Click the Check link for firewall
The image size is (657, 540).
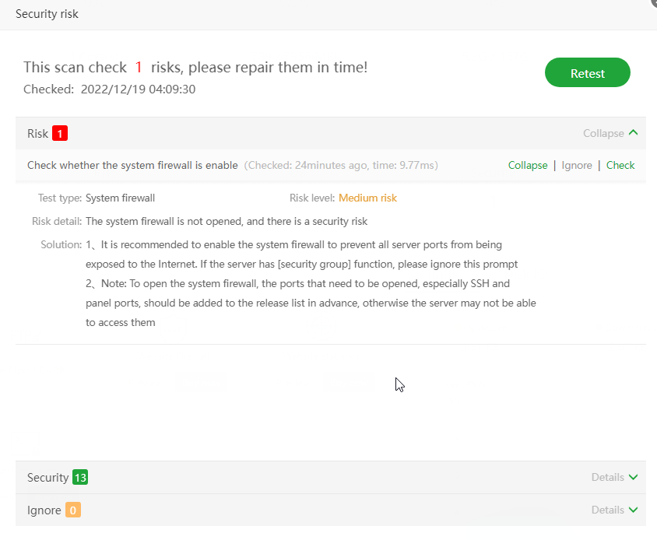coord(620,165)
